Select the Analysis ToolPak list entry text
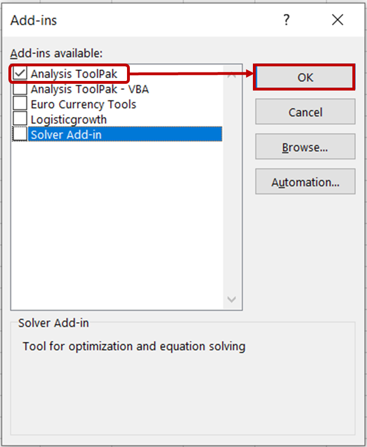 click(74, 74)
